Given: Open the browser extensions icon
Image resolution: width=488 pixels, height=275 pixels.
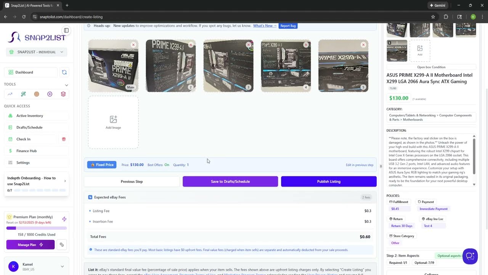Looking at the screenshot, I should [x=446, y=17].
